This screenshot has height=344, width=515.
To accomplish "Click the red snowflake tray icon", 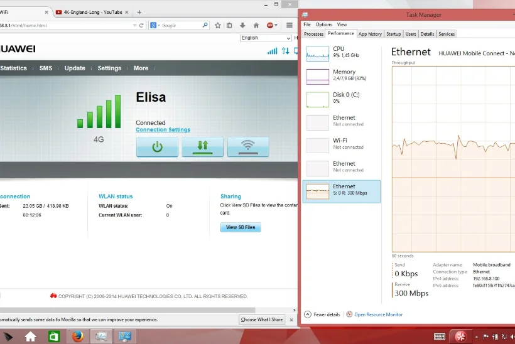I will click(x=460, y=336).
